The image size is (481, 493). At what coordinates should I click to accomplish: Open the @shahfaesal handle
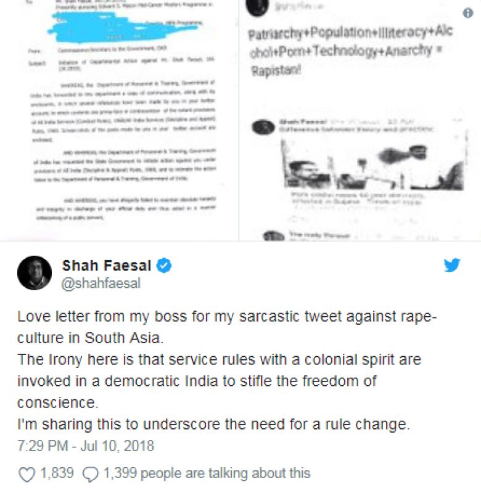point(101,283)
